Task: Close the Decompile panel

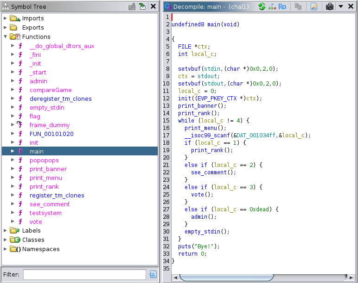Action: [351, 6]
